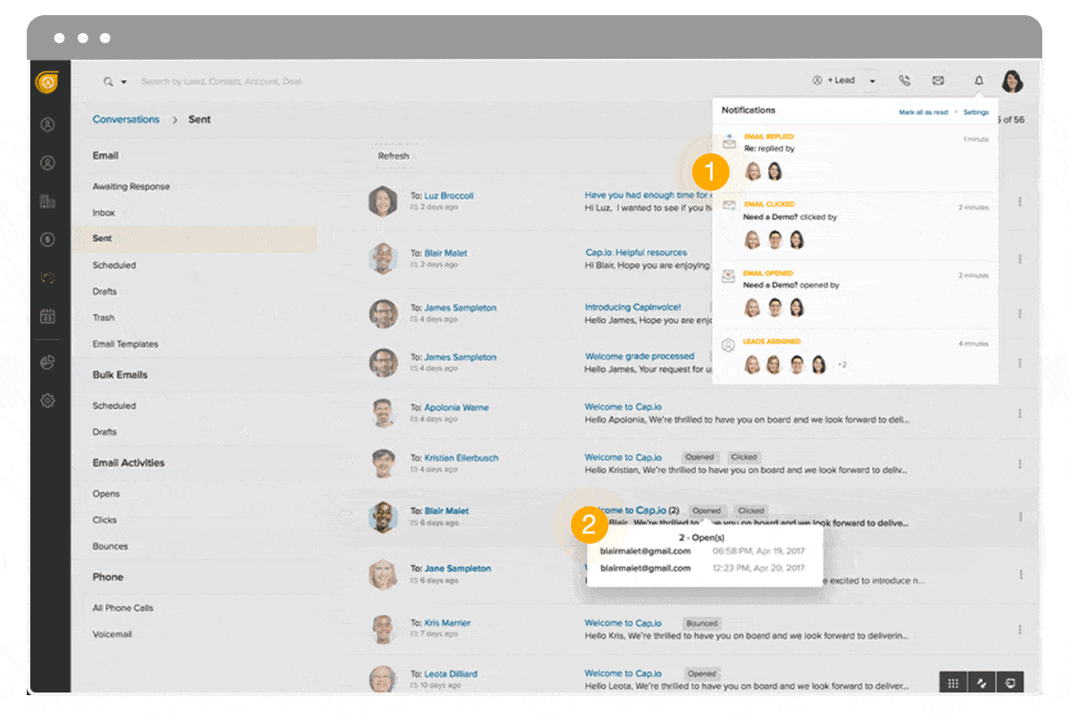Open Drafts under Email
This screenshot has height=713, width=1069.
(x=104, y=291)
